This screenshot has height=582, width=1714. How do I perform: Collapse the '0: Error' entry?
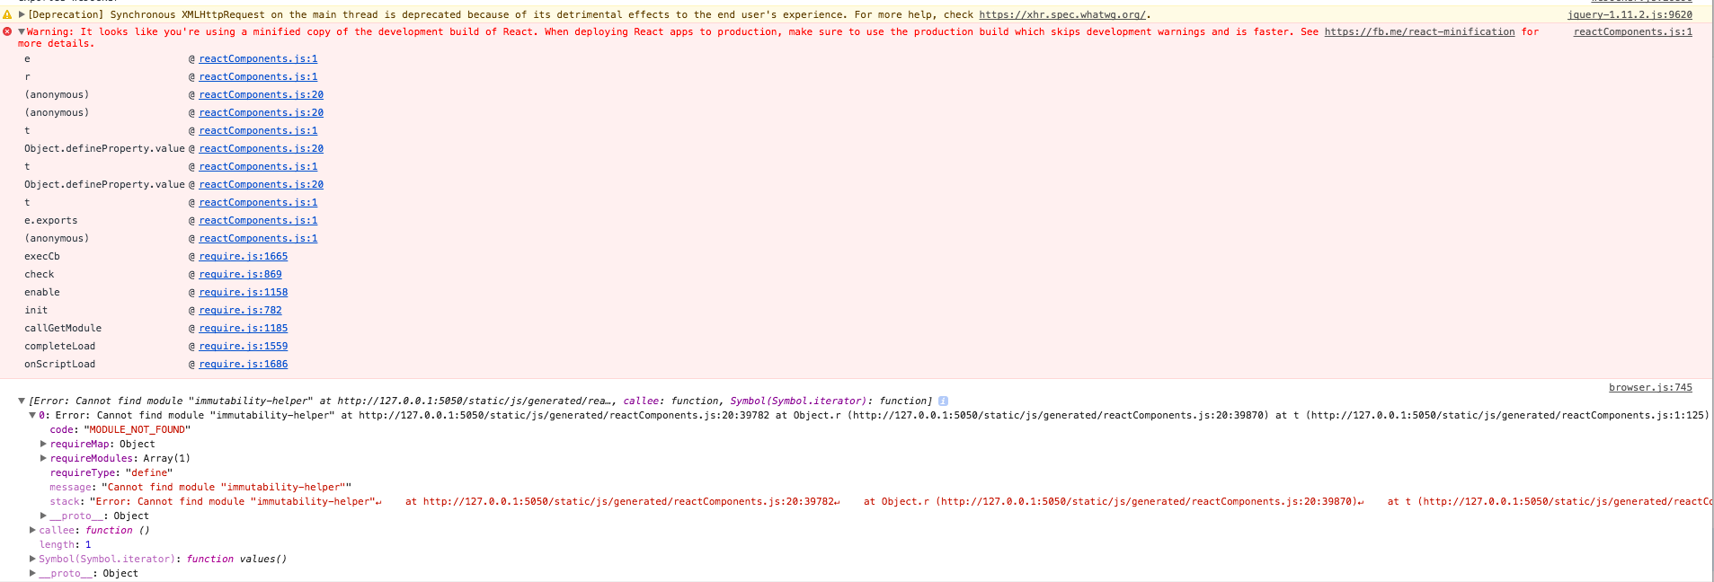32,416
